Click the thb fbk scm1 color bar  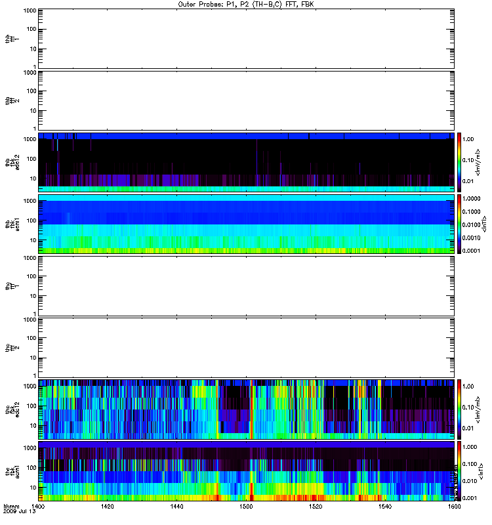click(459, 224)
